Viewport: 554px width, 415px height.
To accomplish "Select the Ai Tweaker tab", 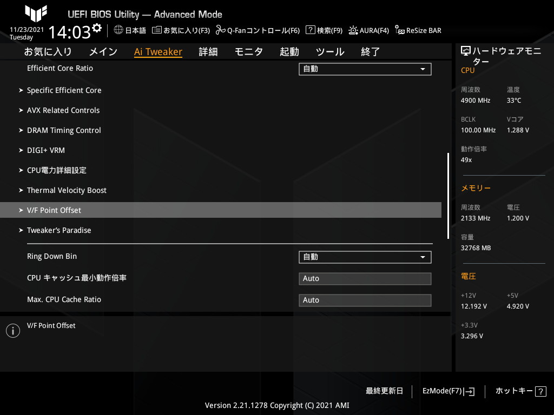I will (x=159, y=52).
